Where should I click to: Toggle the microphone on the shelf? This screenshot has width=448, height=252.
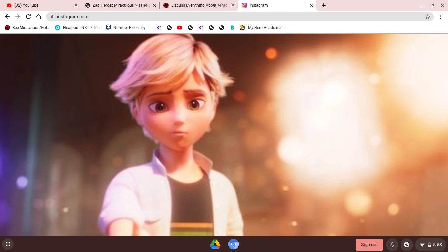click(x=392, y=244)
